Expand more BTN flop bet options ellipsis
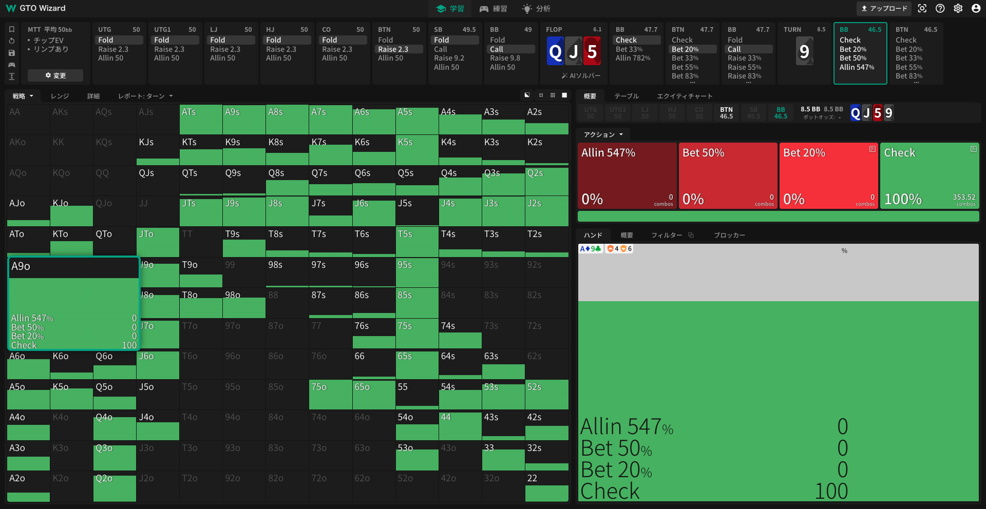 tap(693, 83)
